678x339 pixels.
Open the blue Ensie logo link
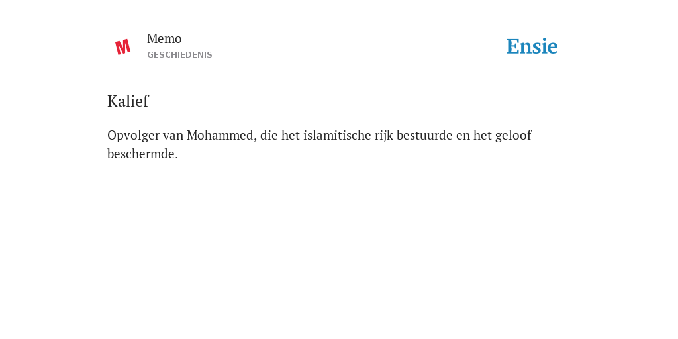[532, 46]
